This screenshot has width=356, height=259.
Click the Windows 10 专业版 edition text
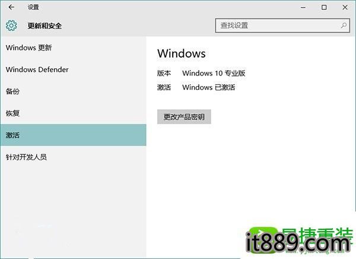[214, 73]
